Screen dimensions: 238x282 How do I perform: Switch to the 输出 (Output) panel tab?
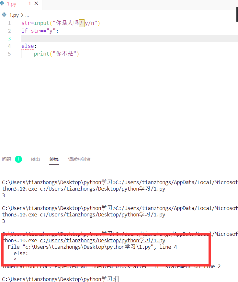click(x=36, y=159)
